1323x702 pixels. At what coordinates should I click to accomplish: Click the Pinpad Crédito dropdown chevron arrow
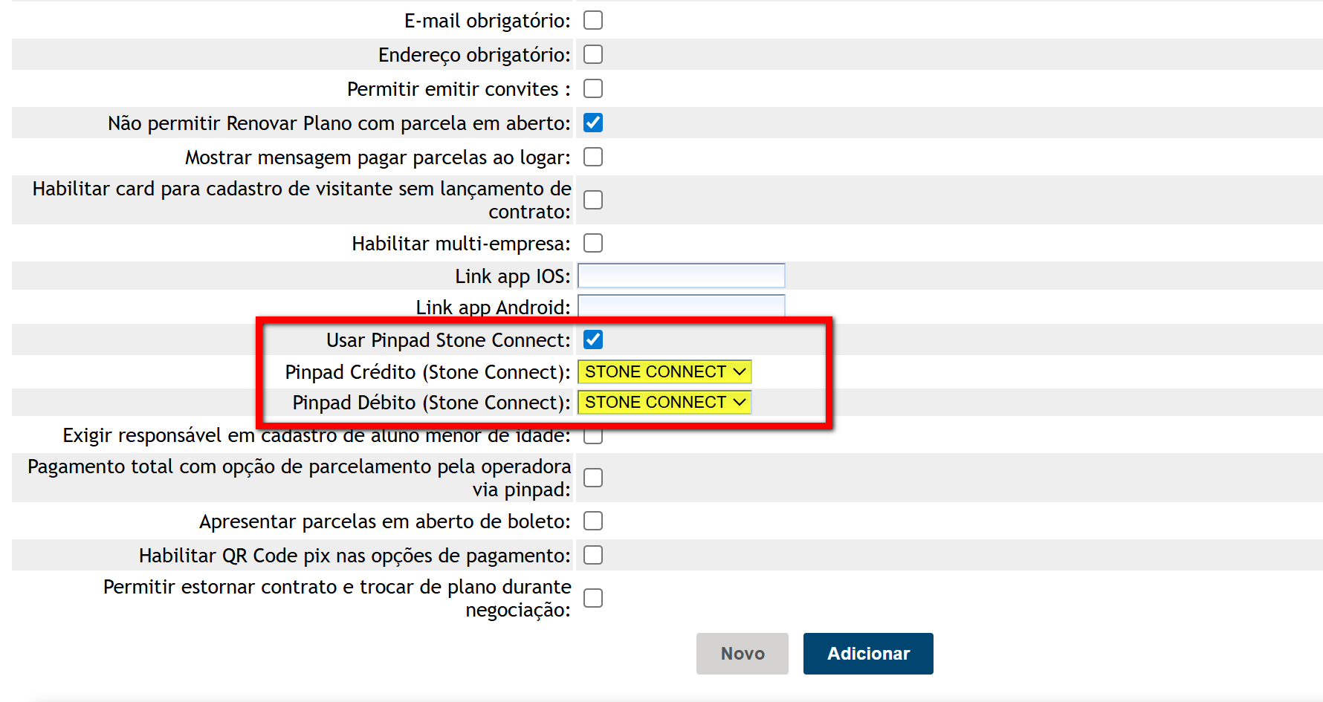(740, 371)
